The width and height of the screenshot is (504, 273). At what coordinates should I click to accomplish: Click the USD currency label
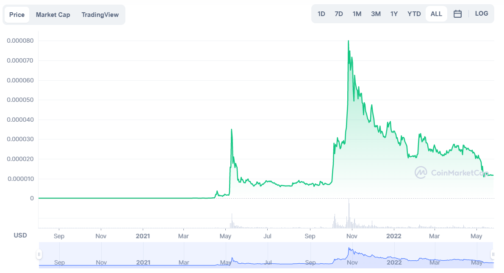click(20, 235)
